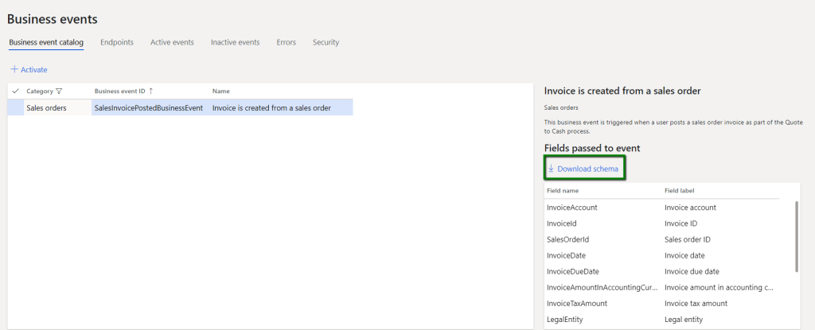Sort by Business event ID arrow
Screen dimensions: 815x330
(151, 91)
